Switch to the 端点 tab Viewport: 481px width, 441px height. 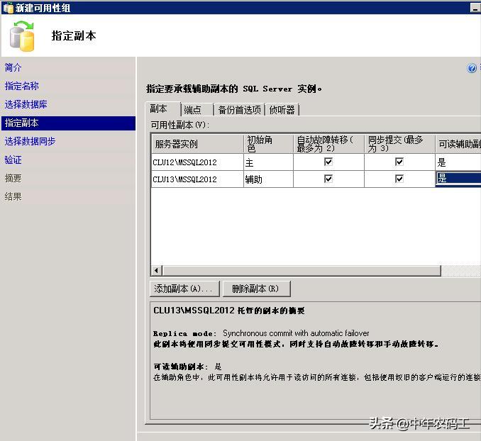pyautogui.click(x=197, y=109)
